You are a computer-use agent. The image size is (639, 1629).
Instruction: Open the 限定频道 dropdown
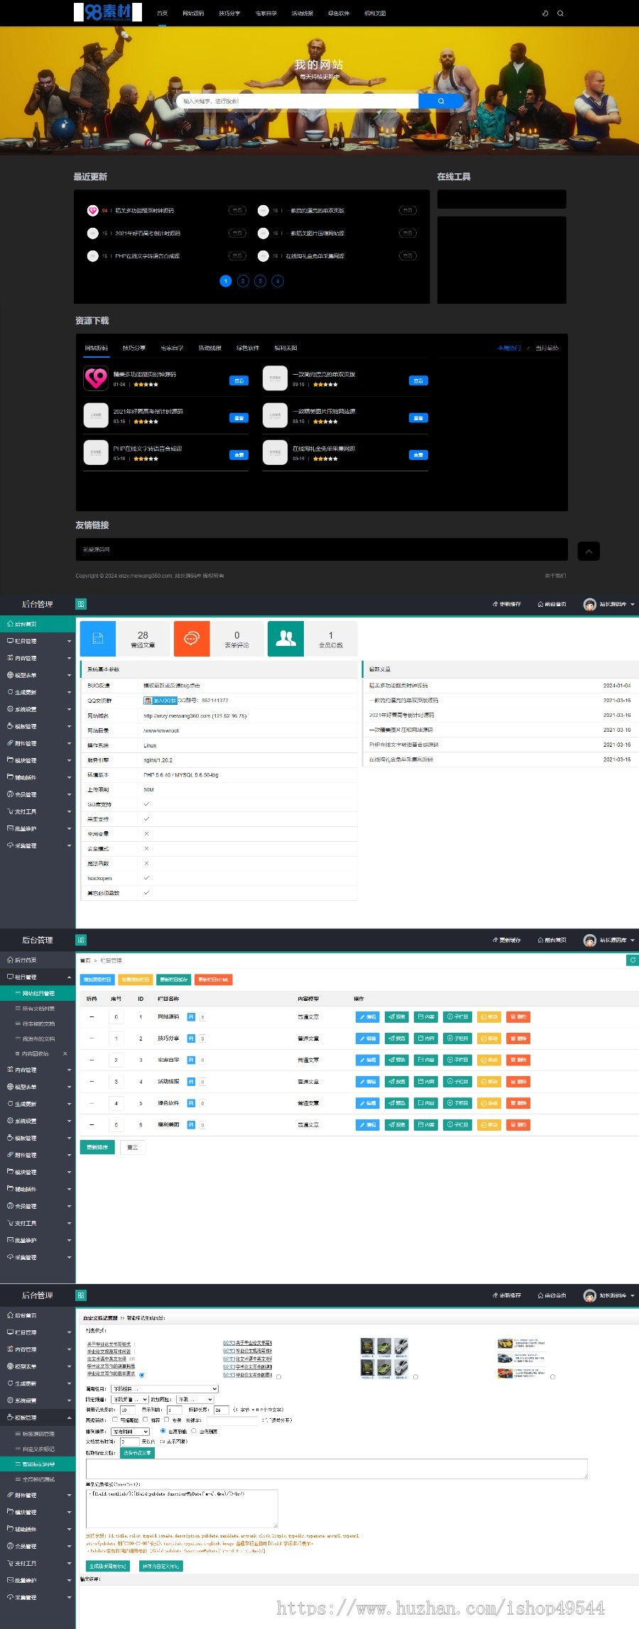click(x=130, y=1399)
